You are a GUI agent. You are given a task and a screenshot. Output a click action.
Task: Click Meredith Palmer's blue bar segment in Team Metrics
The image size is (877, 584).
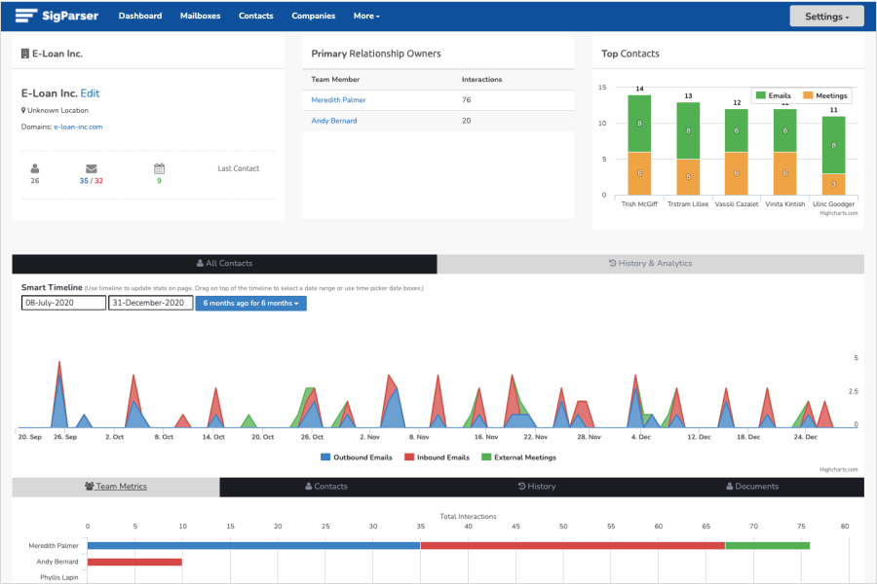pos(254,545)
